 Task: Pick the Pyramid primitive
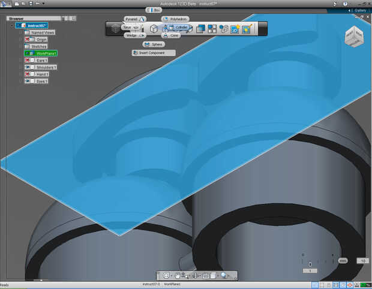coord(135,19)
